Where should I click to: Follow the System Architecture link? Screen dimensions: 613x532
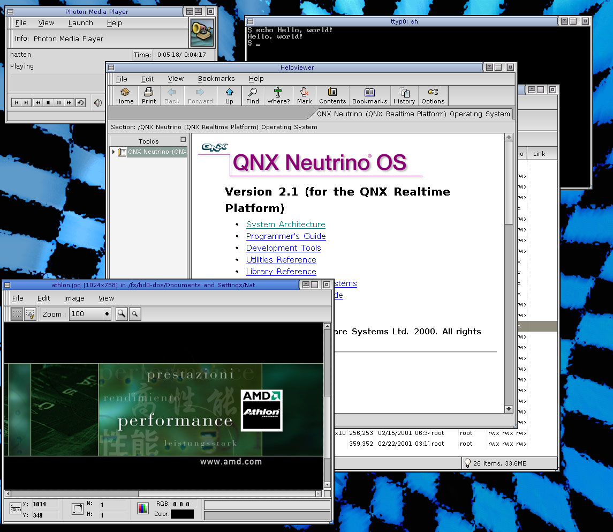click(x=286, y=224)
